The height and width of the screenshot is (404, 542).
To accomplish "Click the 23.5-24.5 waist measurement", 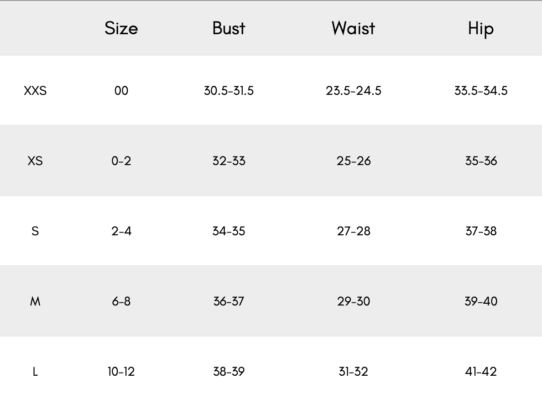I will click(x=354, y=91).
